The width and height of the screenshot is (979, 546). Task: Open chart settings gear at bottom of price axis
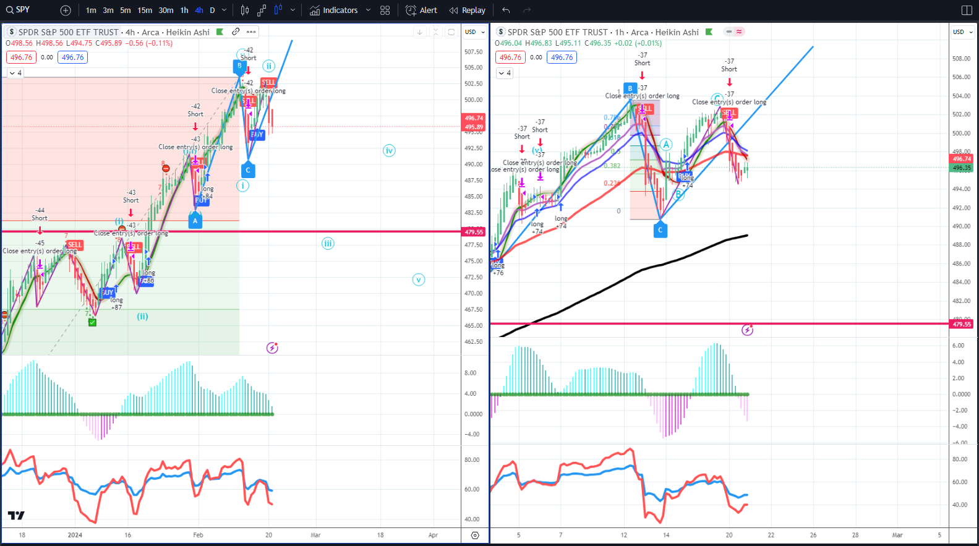pyautogui.click(x=475, y=535)
